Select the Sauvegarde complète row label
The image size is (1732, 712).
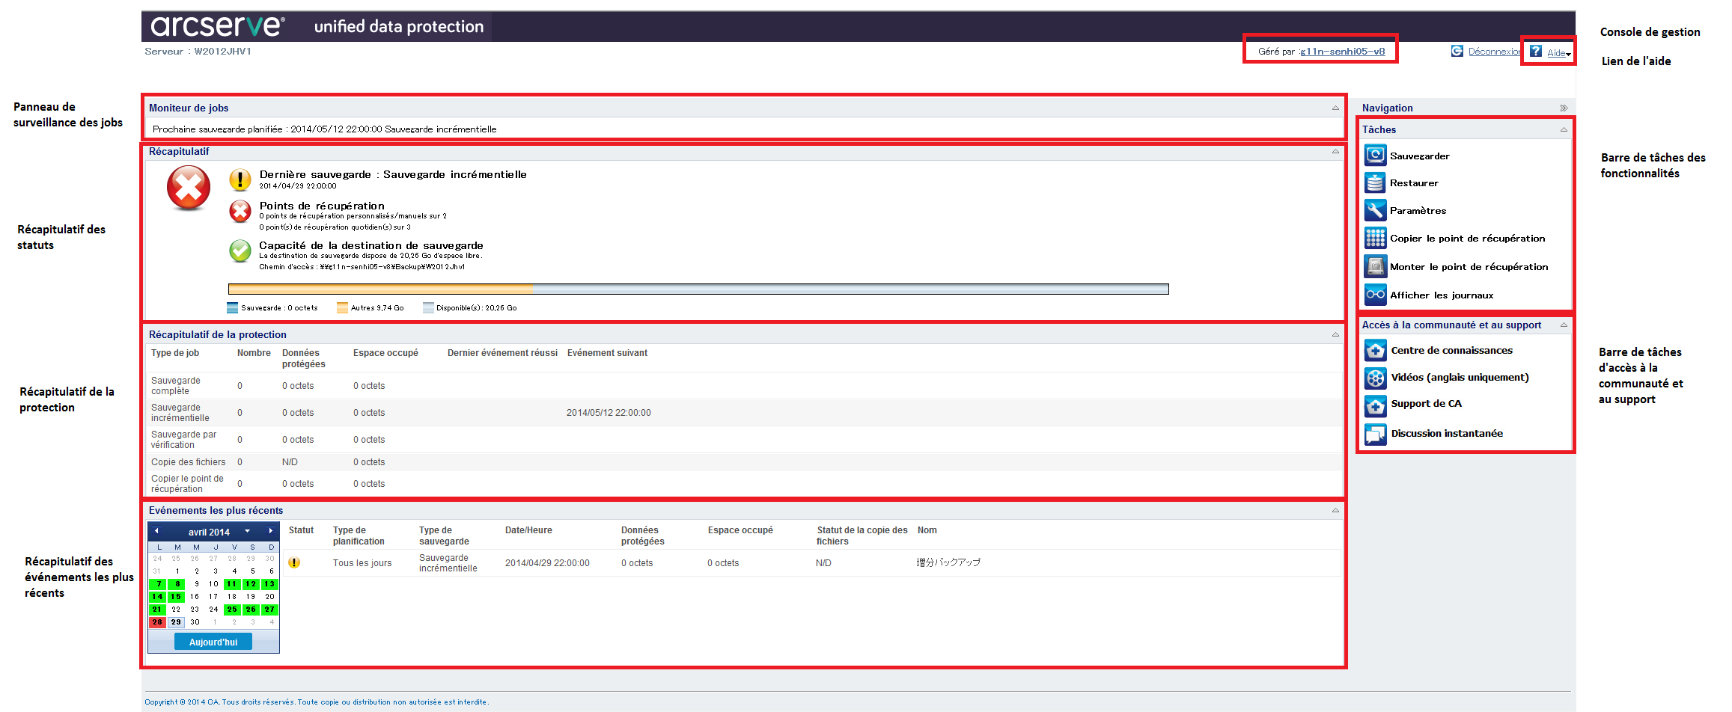coord(176,386)
